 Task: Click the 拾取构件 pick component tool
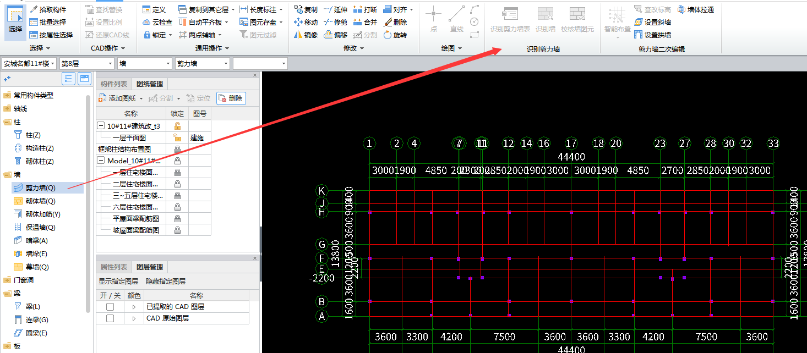pyautogui.click(x=48, y=9)
